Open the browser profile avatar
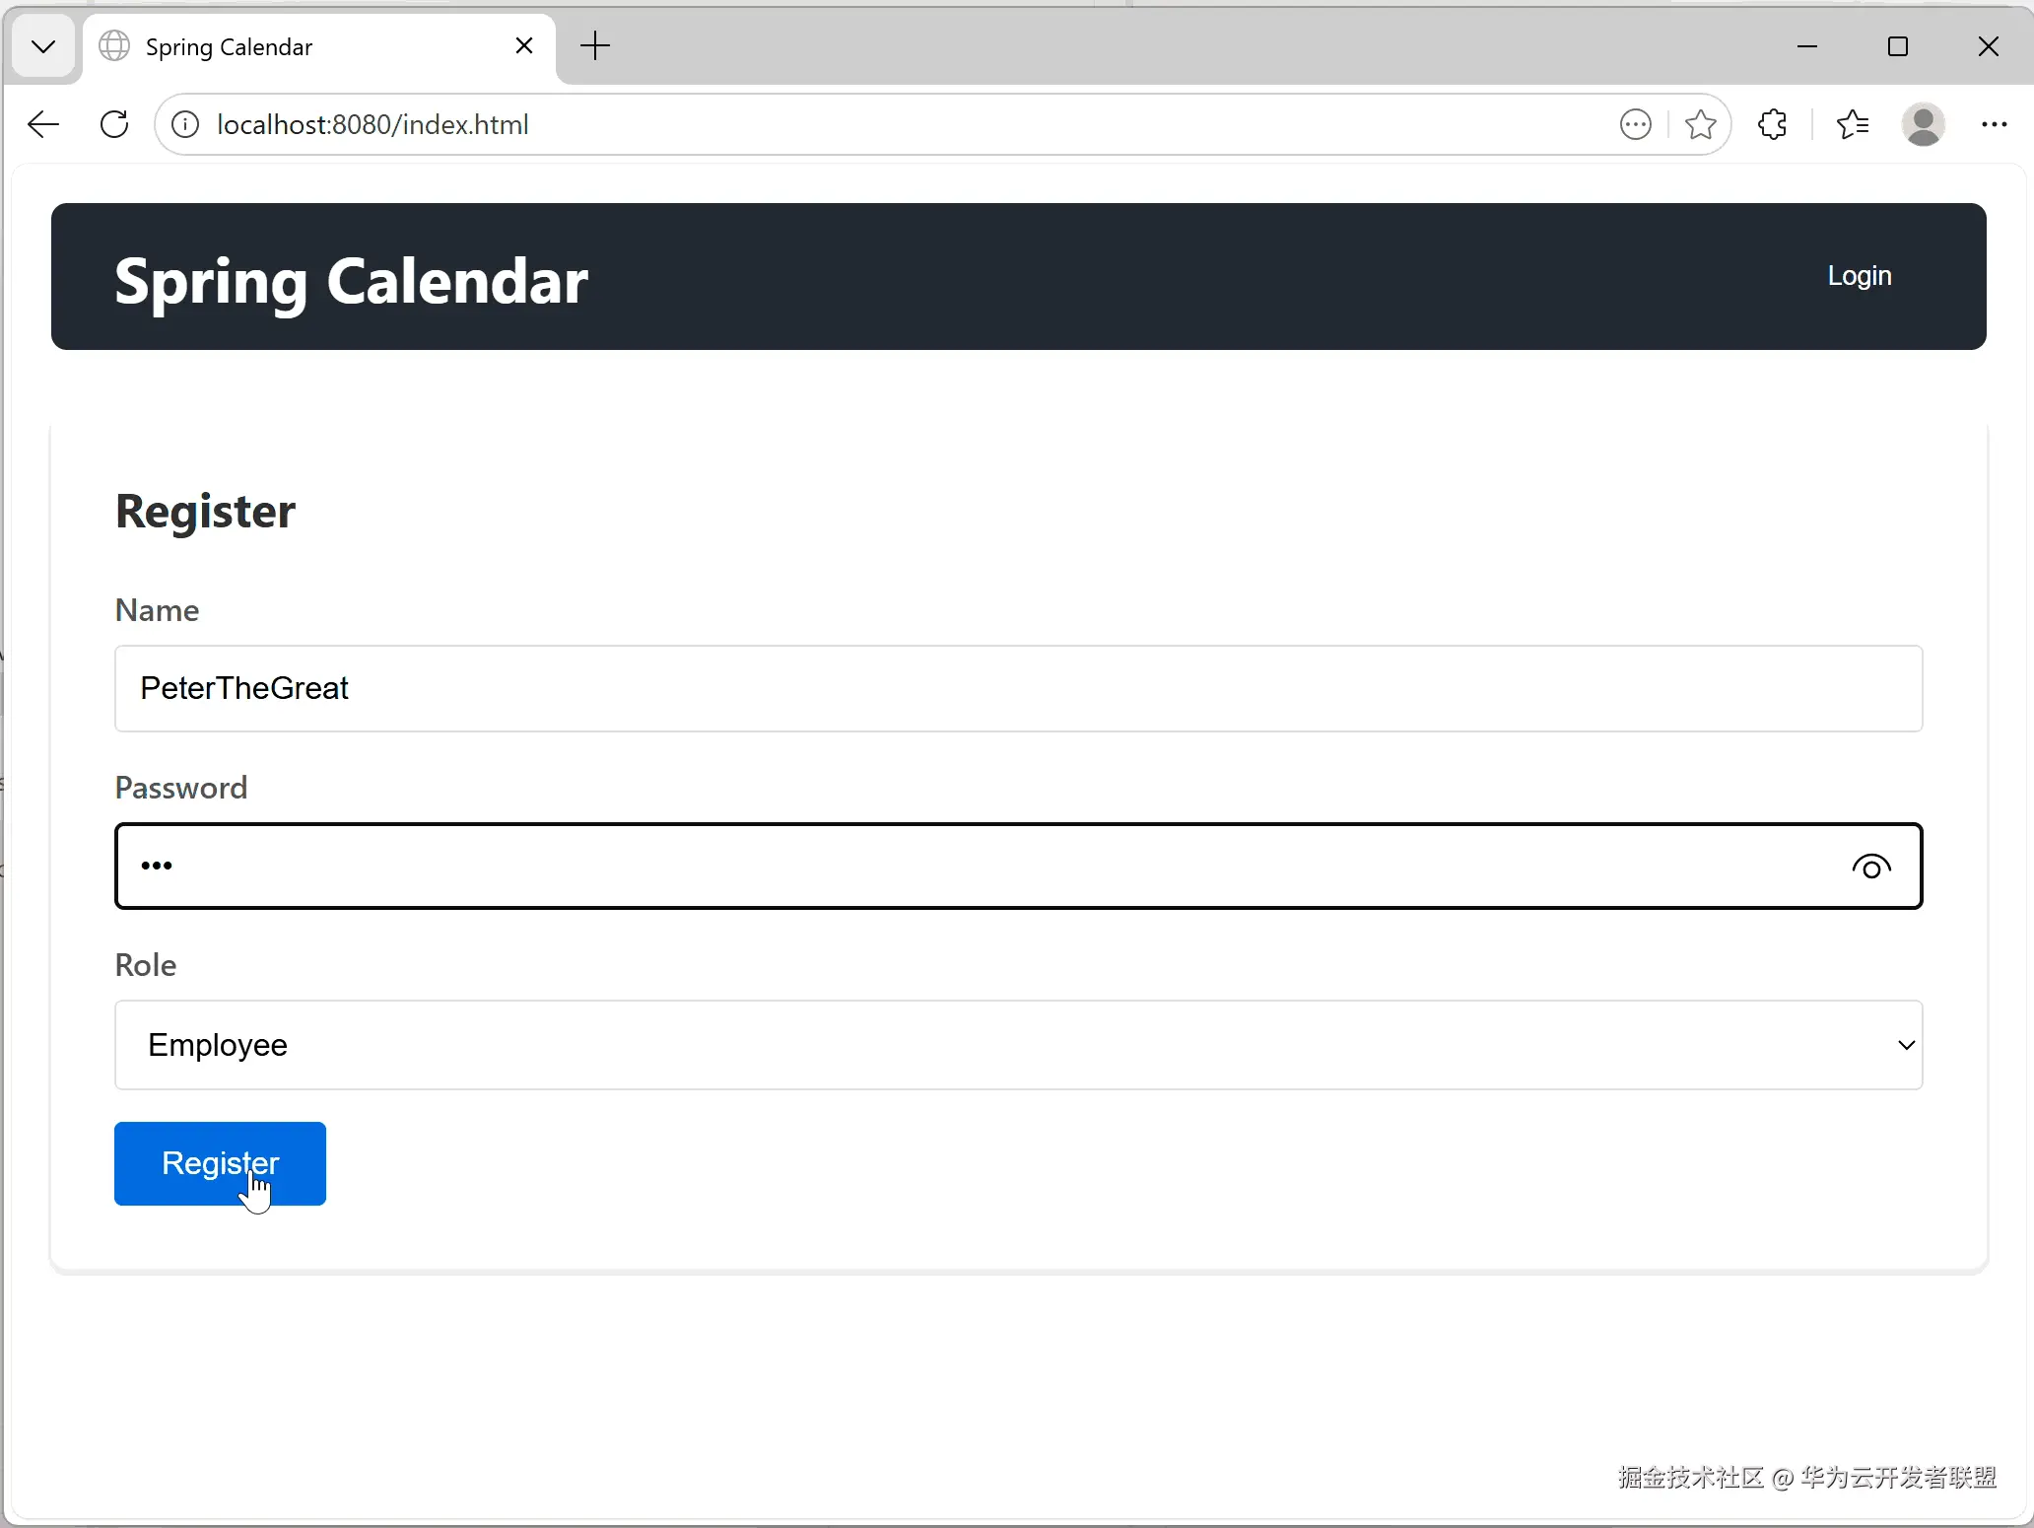 click(1923, 124)
